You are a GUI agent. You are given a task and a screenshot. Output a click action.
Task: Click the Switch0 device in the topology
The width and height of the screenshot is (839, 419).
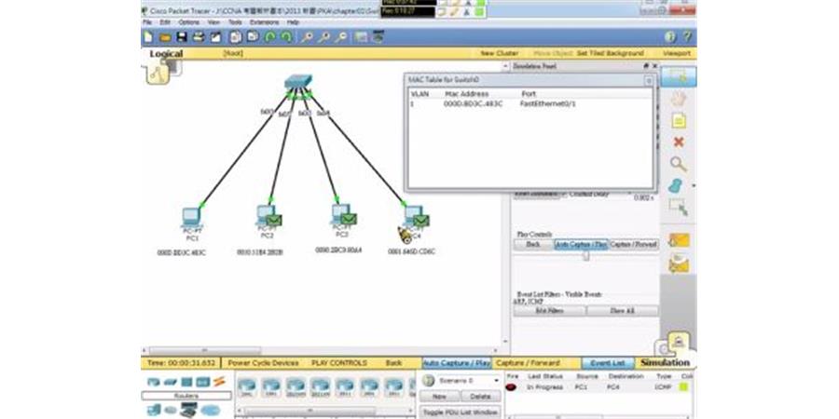coord(297,84)
